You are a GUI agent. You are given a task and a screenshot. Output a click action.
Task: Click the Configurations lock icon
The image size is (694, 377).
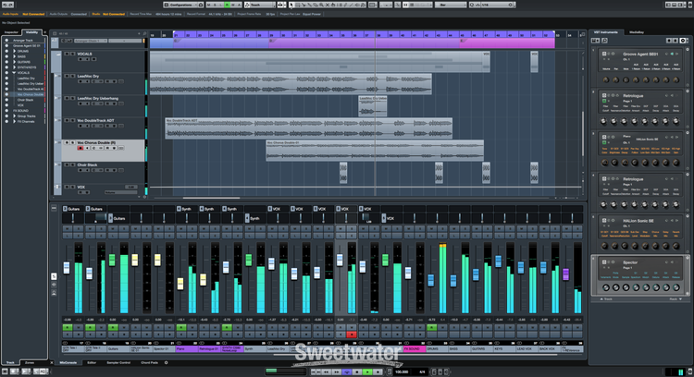coord(201,5)
